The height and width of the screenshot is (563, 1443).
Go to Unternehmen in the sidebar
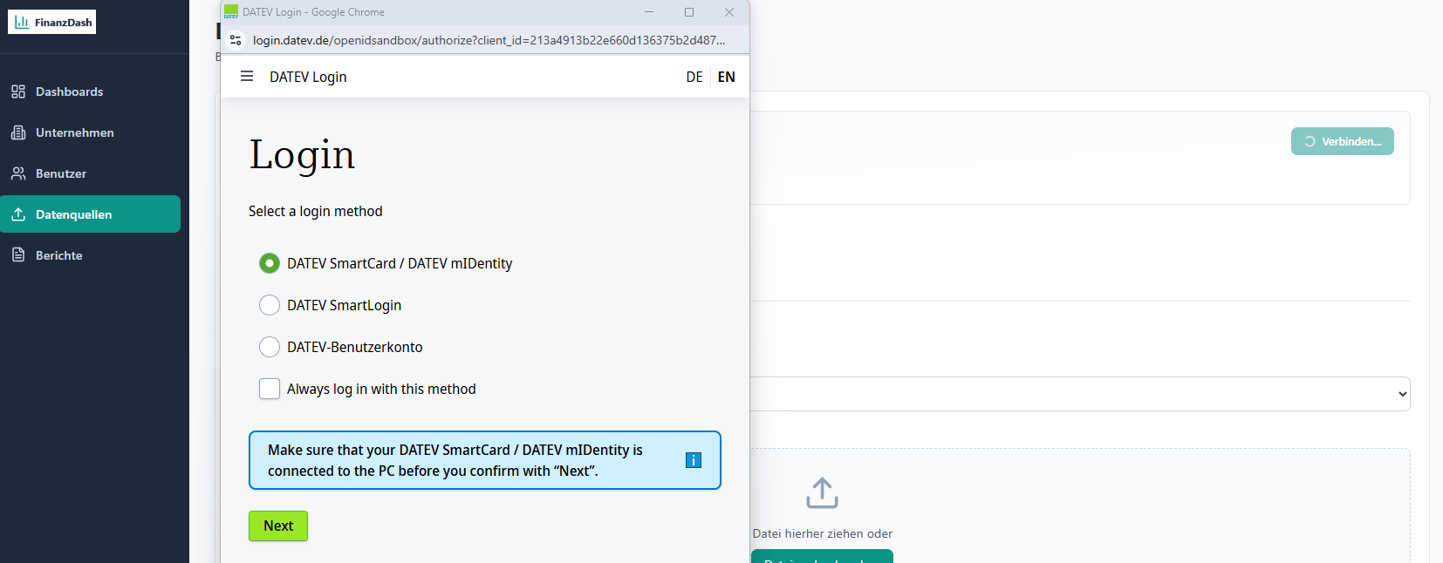pos(91,132)
